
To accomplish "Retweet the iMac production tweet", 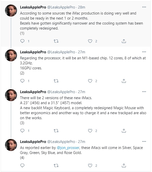I will click(56, 41).
